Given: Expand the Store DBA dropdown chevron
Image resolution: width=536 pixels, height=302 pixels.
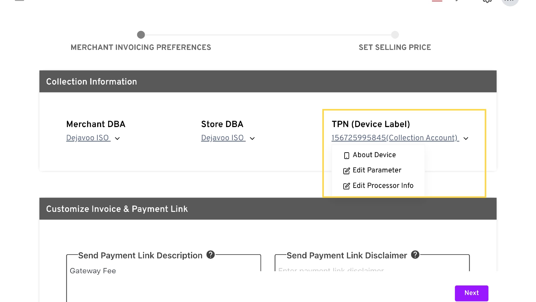Looking at the screenshot, I should click(x=252, y=139).
